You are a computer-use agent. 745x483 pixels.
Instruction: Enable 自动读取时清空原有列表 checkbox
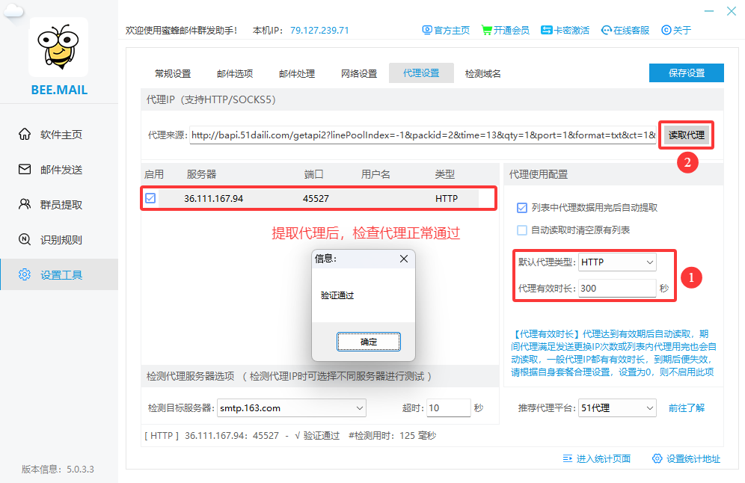pos(521,230)
